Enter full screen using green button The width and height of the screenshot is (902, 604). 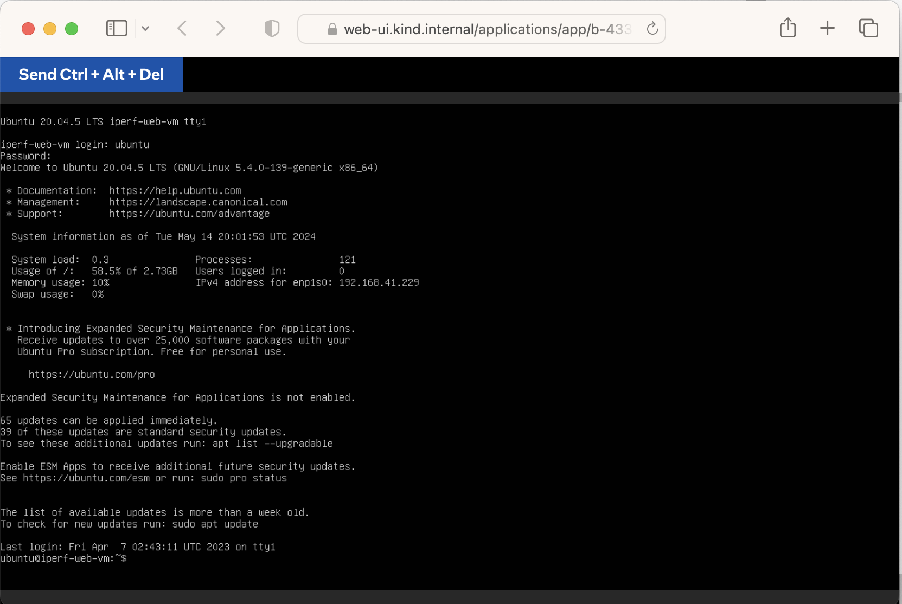[x=72, y=29]
